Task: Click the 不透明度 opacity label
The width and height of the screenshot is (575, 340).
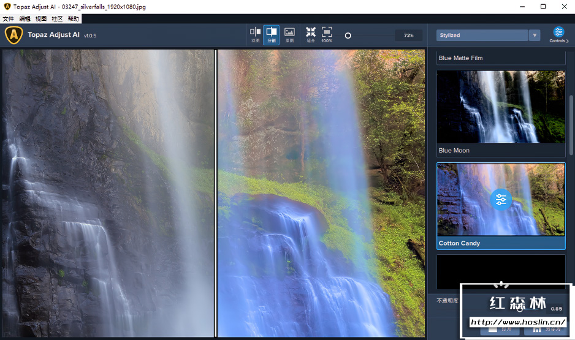Action: 447,301
